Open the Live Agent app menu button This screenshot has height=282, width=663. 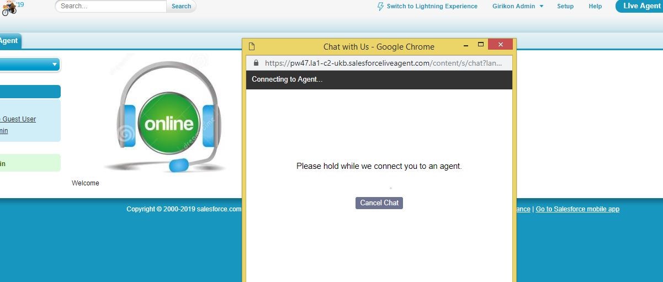tap(639, 6)
